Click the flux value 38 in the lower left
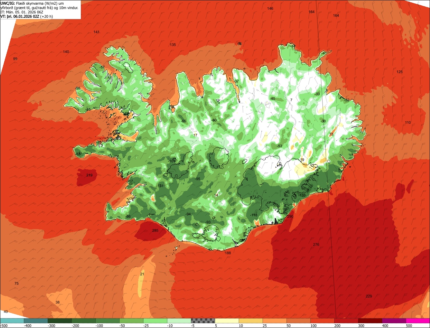 pyautogui.click(x=57, y=302)
